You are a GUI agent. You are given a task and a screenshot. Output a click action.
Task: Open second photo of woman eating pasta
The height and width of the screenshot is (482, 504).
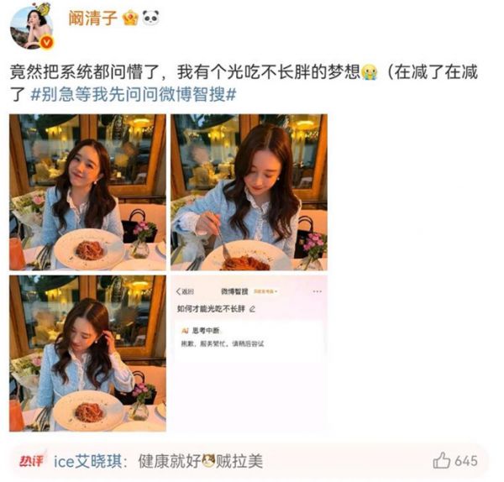249,192
